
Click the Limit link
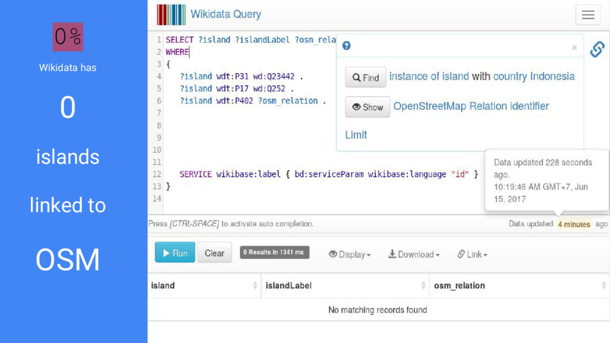coord(356,135)
